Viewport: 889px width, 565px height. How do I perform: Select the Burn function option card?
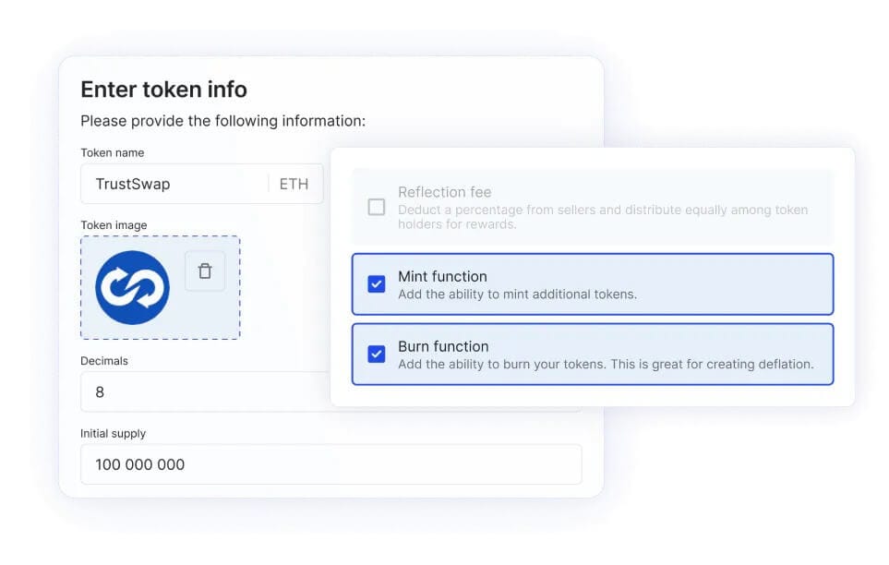click(591, 355)
